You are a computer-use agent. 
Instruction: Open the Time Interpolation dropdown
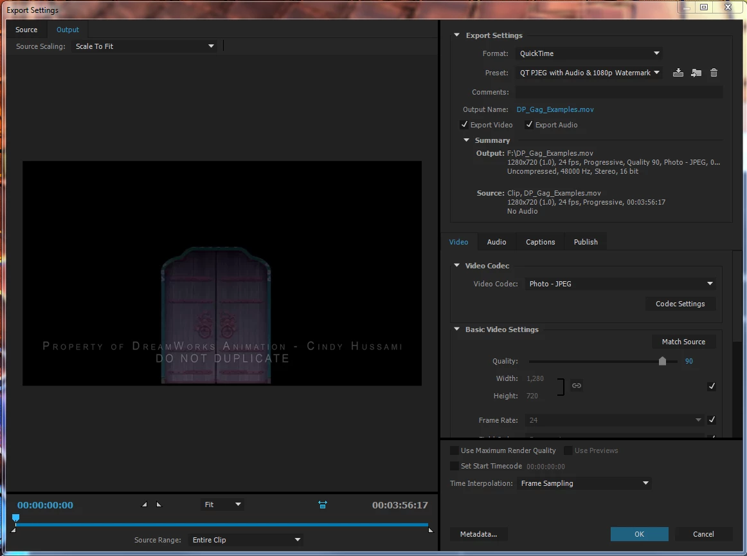tap(584, 483)
